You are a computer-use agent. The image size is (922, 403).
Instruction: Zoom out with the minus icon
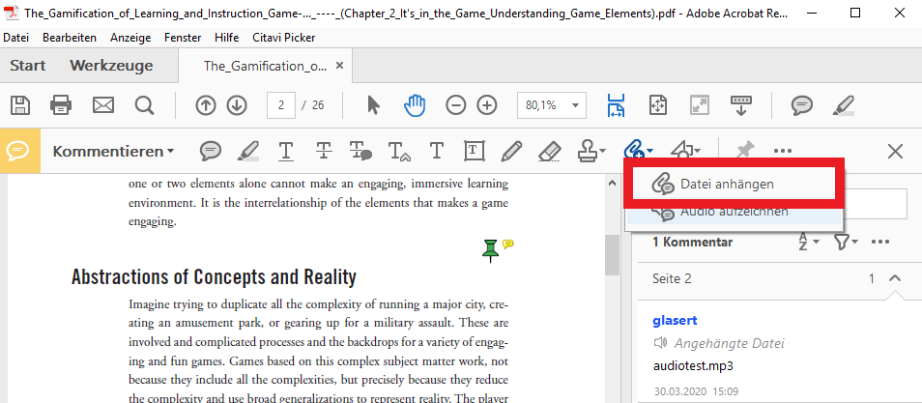pos(456,105)
